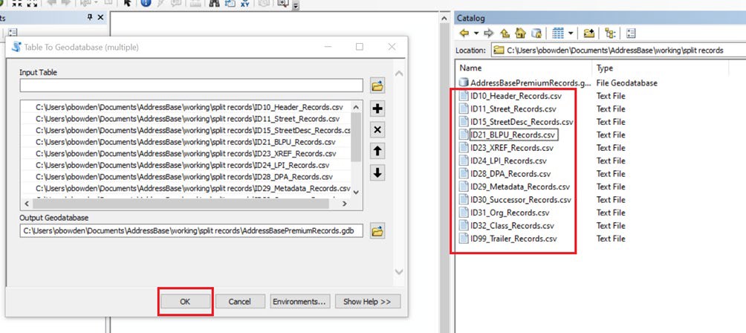This screenshot has width=746, height=333.
Task: Select ID29_Metadata_Records.csv path in input list
Action: click(x=192, y=188)
